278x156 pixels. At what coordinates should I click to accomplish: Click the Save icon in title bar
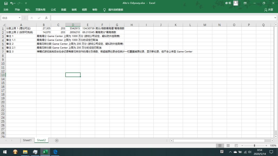pyautogui.click(x=6, y=3)
